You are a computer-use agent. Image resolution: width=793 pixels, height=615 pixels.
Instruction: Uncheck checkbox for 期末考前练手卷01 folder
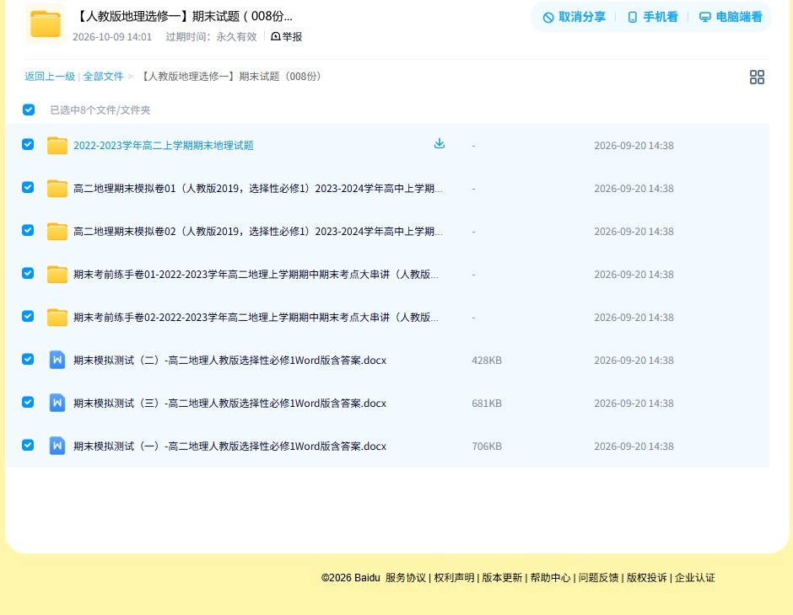pyautogui.click(x=28, y=273)
